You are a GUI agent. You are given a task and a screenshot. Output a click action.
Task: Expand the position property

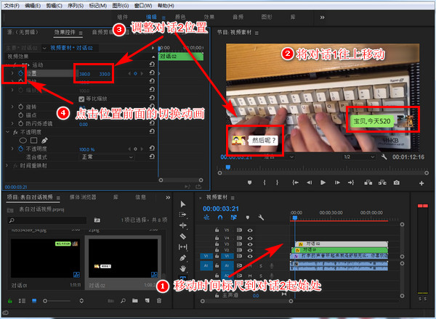[12, 73]
